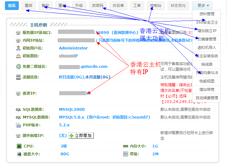Select 资料管理 from the menu
Screen dimensions: 227x164
[x=207, y=14]
